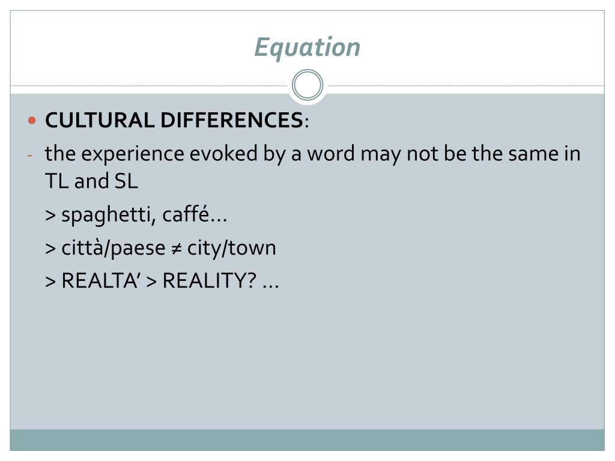Click the 'TL and SL' line

(92, 181)
